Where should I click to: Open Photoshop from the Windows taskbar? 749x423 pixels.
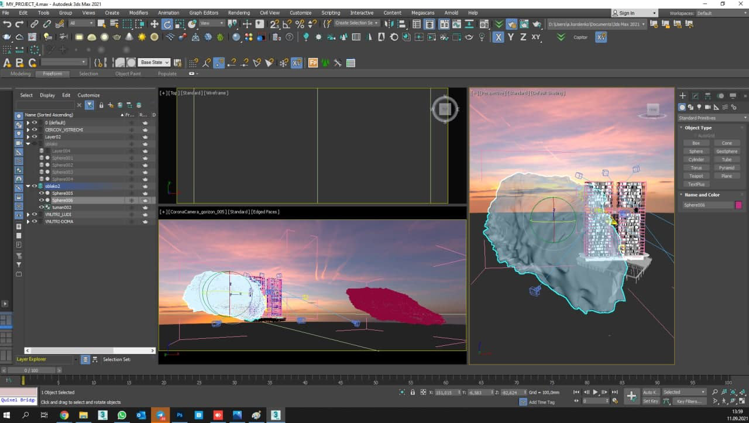180,415
